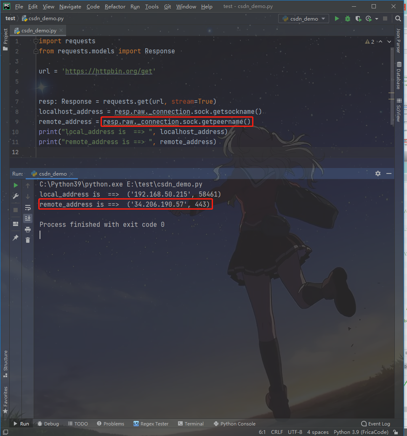Click the restore layout icon in Run panel
407x436 pixels.
(16, 224)
